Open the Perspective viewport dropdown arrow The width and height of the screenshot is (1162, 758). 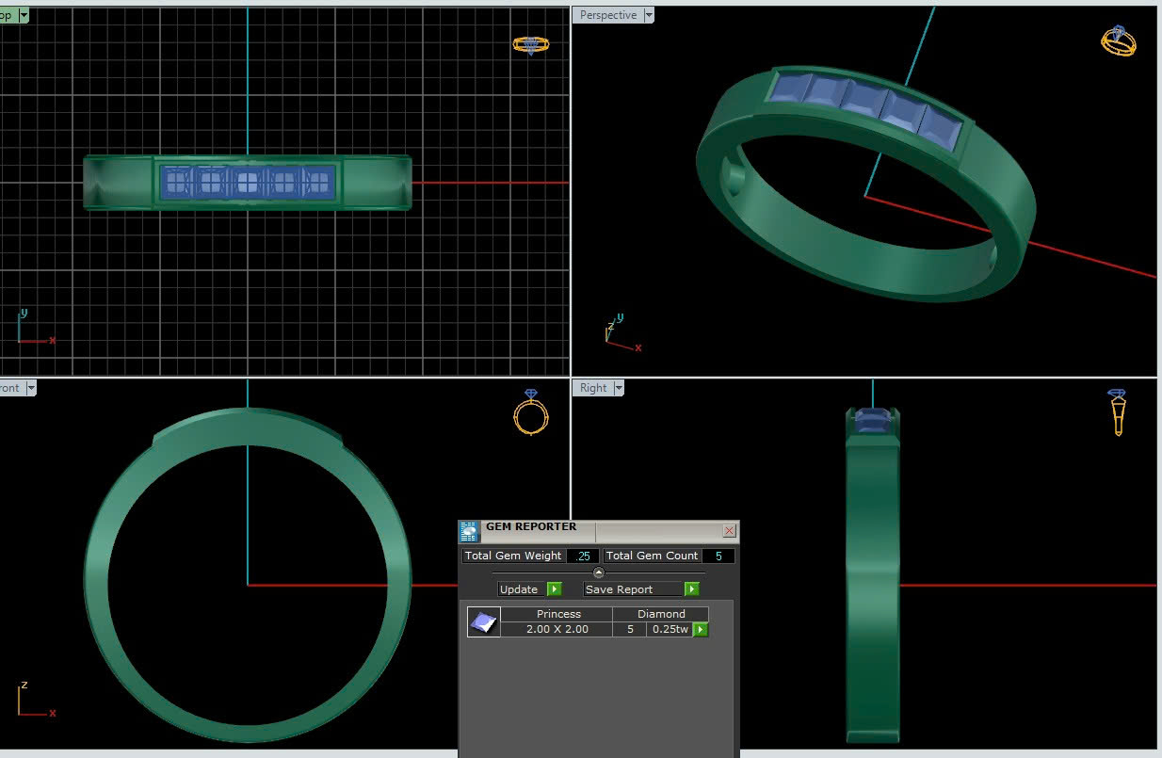click(648, 15)
